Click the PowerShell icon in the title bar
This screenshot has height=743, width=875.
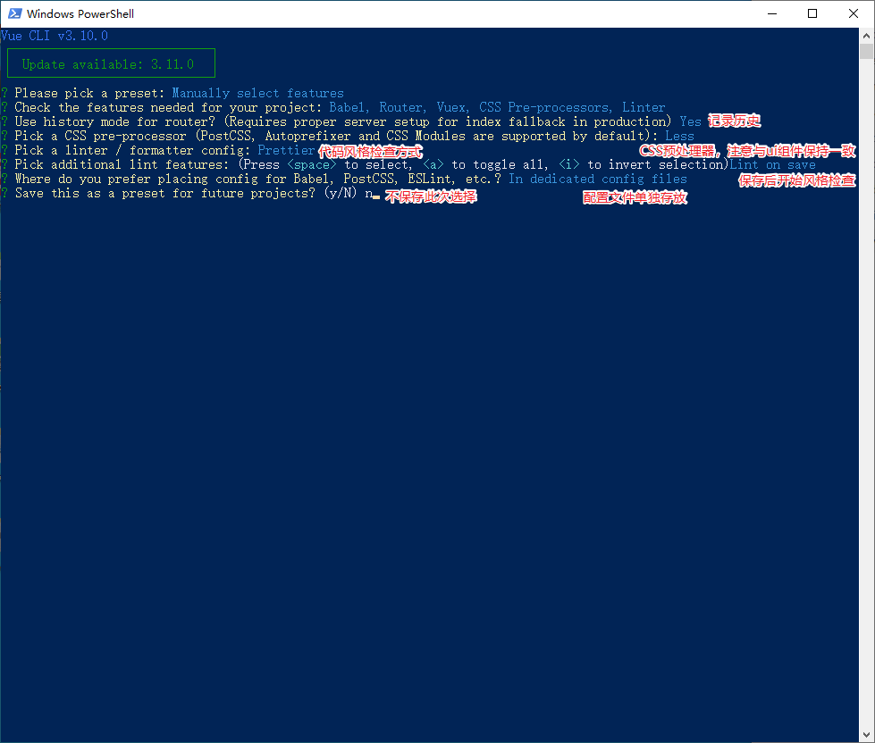coord(13,13)
